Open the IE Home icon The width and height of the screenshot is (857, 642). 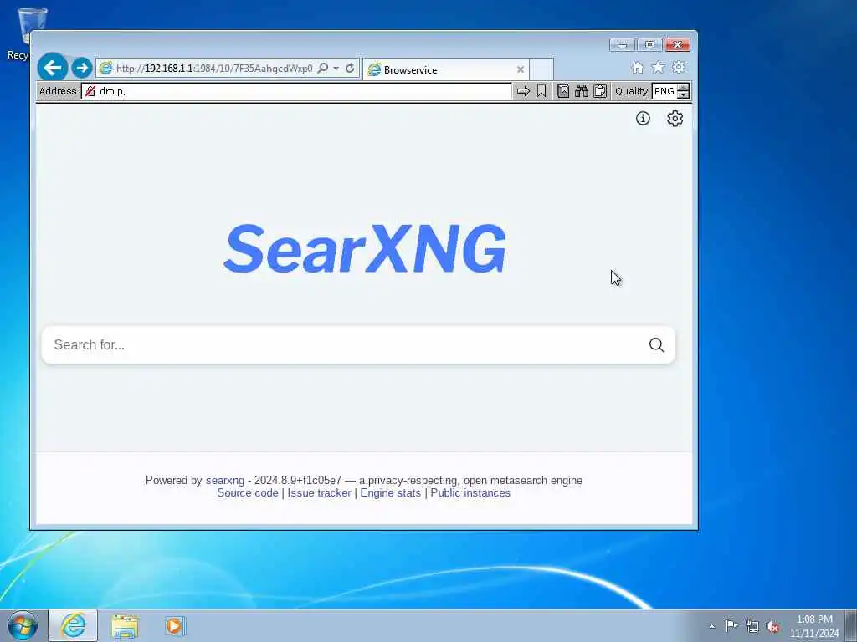(x=637, y=67)
